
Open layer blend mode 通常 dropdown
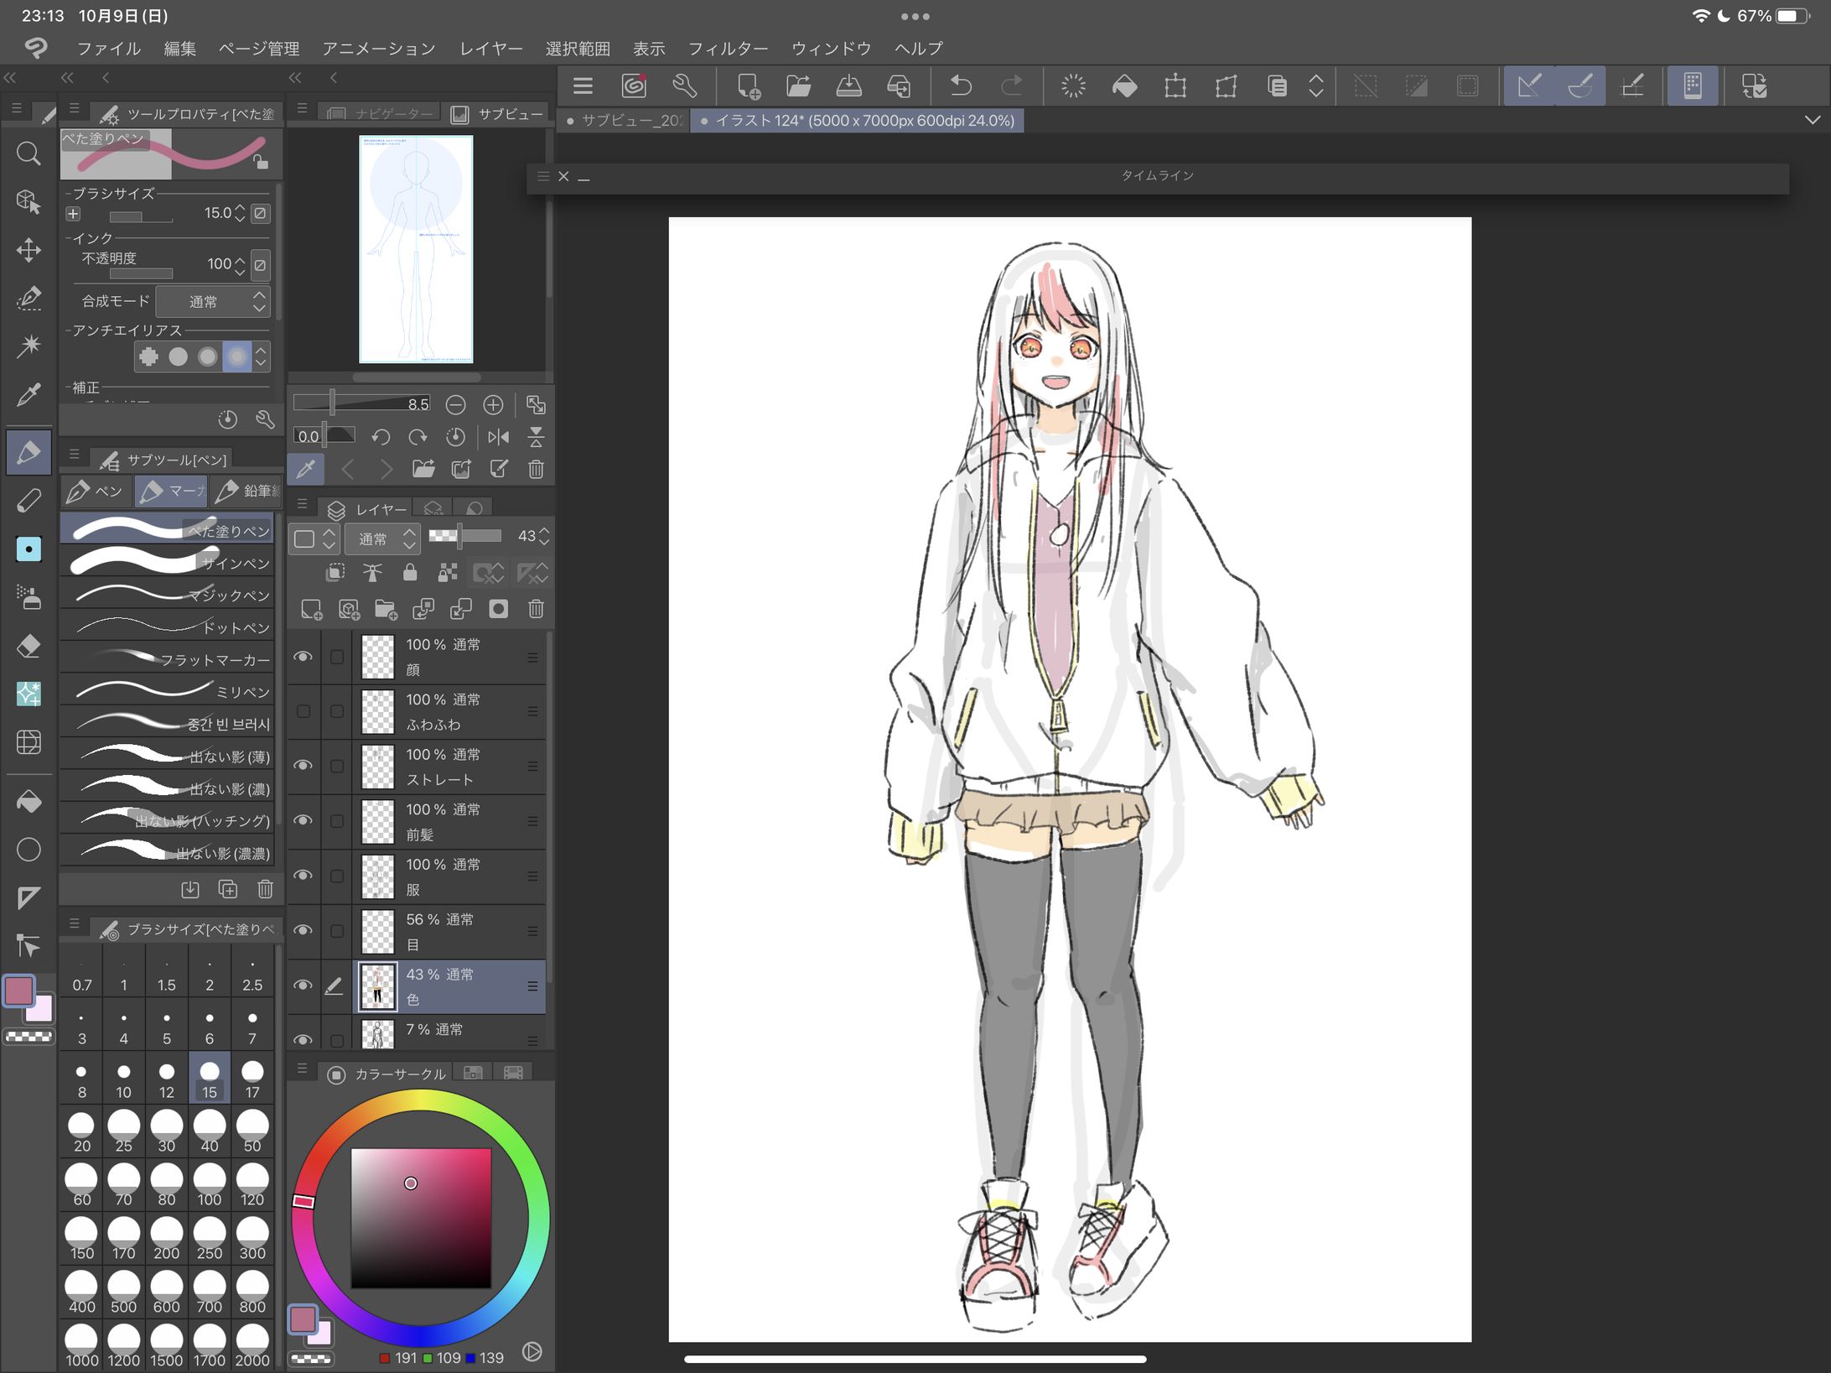[x=382, y=538]
